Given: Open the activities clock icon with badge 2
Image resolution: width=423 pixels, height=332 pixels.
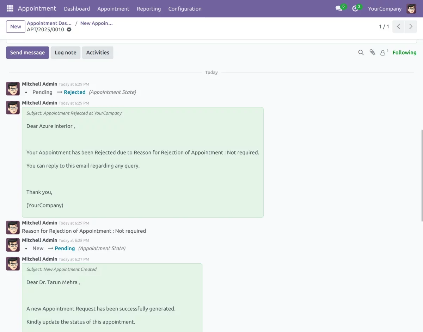Looking at the screenshot, I should click(355, 8).
